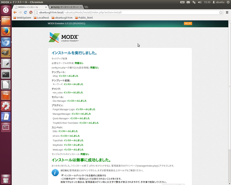Click the orange HELP! button
Screen dimensions: 231x185
click(188, 24)
